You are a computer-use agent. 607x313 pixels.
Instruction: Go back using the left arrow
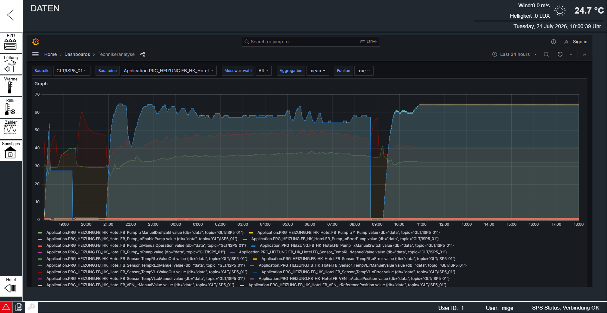click(x=11, y=15)
